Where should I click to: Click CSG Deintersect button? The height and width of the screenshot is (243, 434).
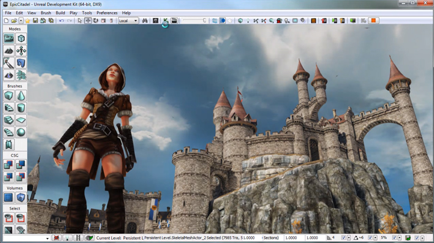pos(21,177)
